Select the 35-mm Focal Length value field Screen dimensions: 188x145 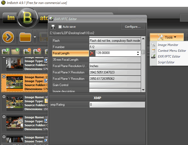point(115,60)
